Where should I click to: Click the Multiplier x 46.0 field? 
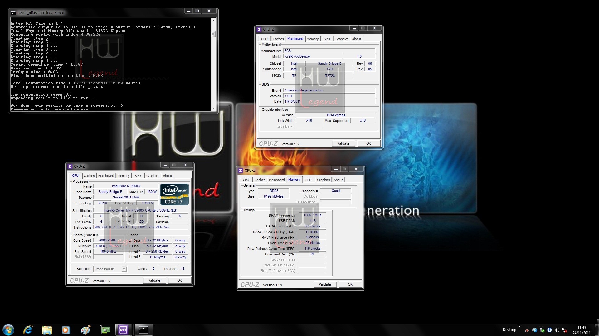[x=108, y=246]
